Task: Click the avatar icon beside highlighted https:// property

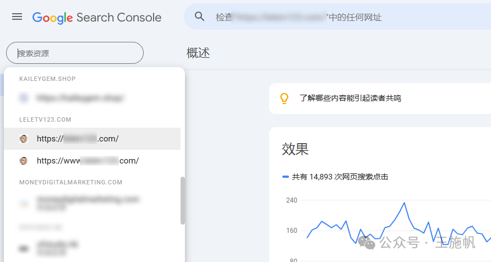Action: pos(24,139)
